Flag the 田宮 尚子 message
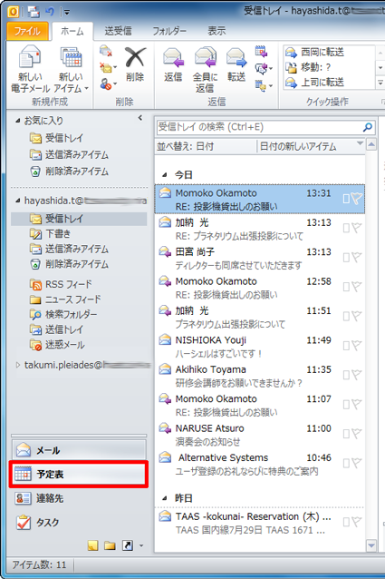385x579 pixels. tap(356, 258)
